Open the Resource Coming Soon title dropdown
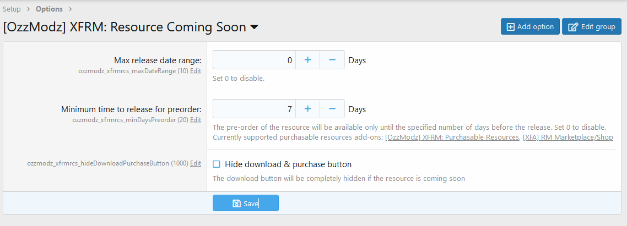The width and height of the screenshot is (627, 226). coord(254,27)
